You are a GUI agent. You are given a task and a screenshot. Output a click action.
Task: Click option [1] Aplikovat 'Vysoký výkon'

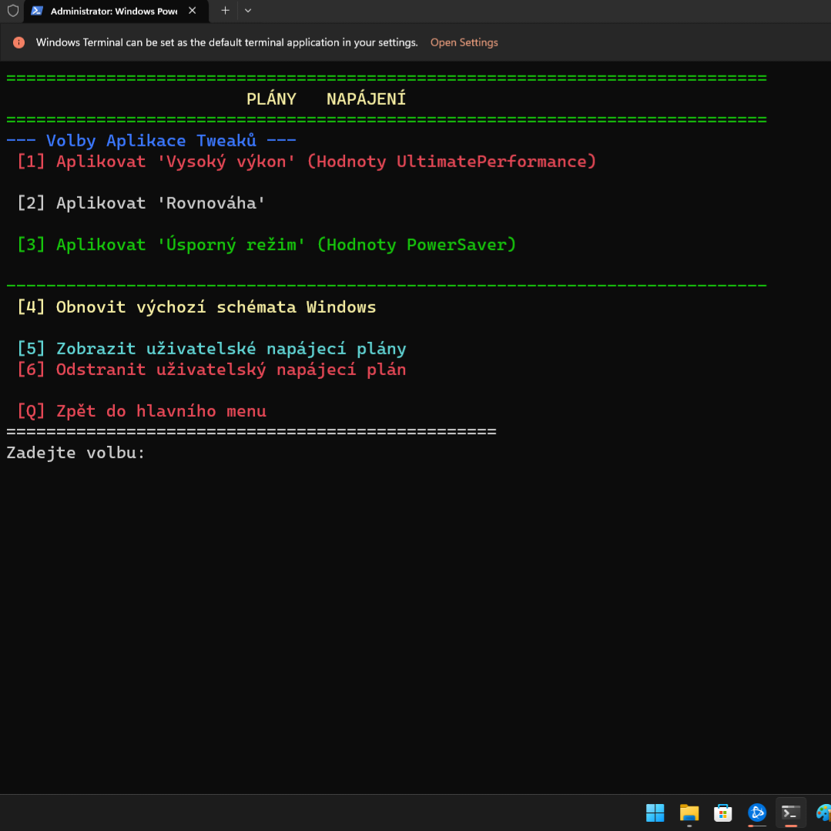(307, 162)
